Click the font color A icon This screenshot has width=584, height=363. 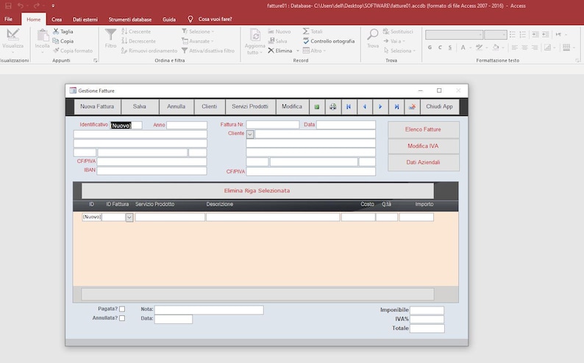coord(463,47)
